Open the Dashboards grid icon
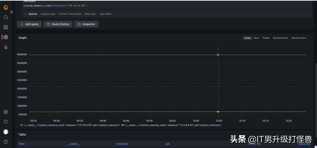This screenshot has width=317, height=148. [6, 27]
